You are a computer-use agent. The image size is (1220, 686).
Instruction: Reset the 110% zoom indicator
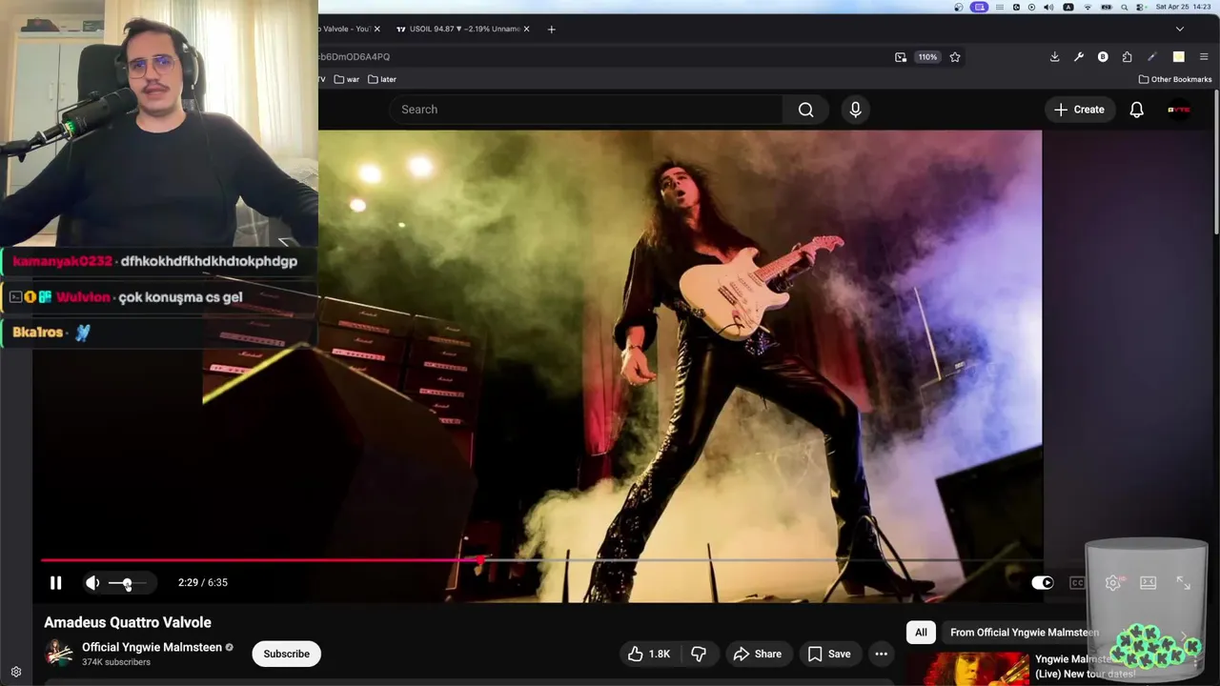click(927, 57)
